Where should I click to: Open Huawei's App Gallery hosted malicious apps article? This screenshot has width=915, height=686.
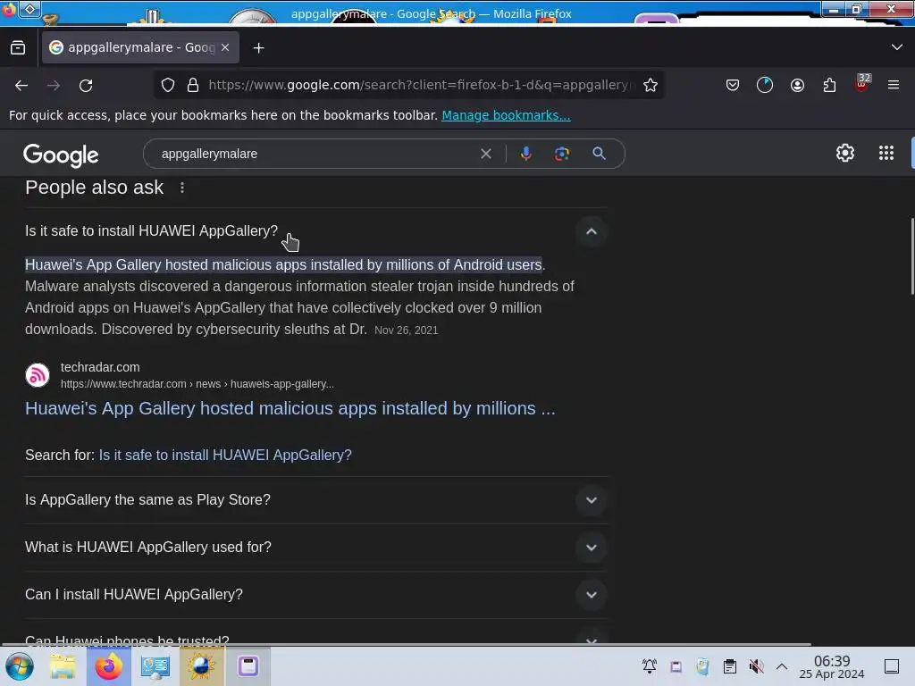click(290, 408)
